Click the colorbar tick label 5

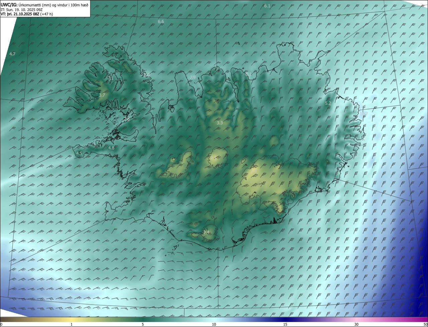[143, 324]
